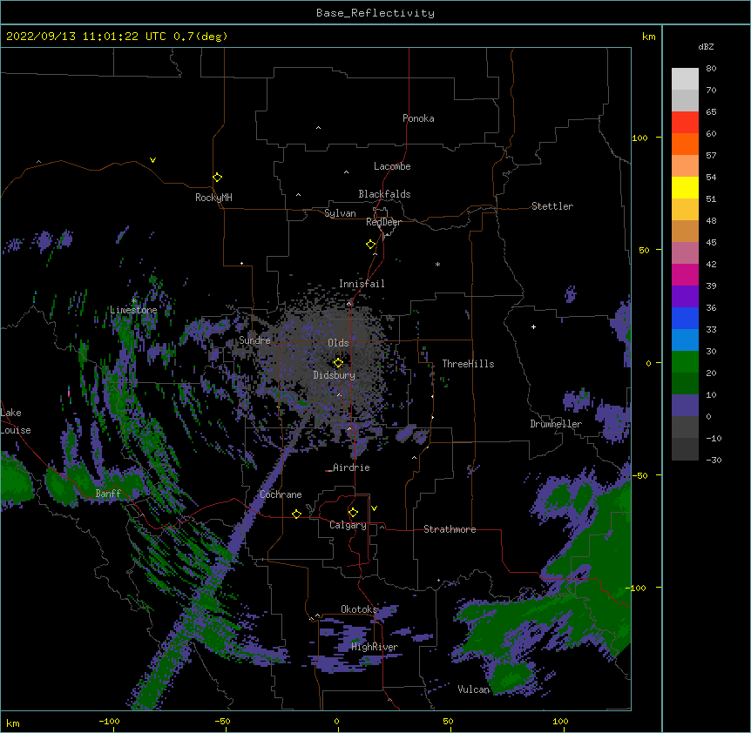Click the ThreeHills label

[x=468, y=364]
